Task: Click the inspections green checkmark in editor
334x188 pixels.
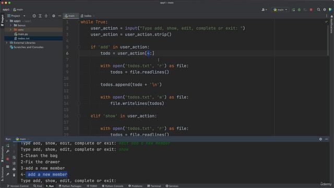Action: click(x=326, y=21)
